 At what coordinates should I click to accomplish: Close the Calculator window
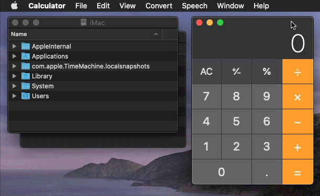point(199,22)
